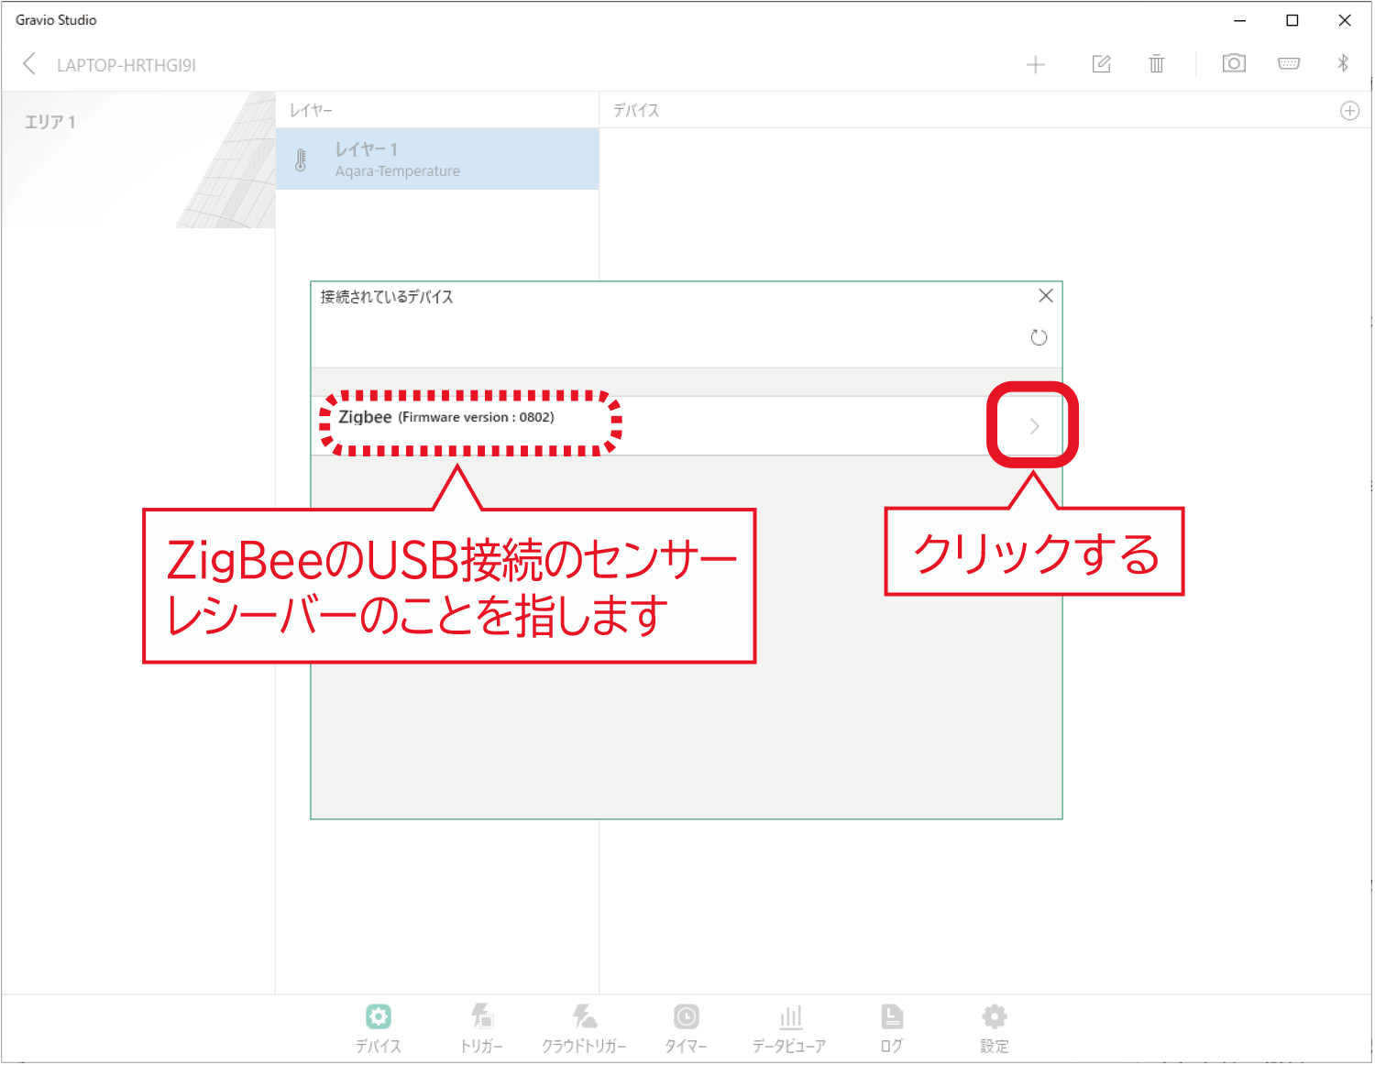1375x1065 pixels.
Task: Switch to the デバイス tab
Action: coord(379,1028)
